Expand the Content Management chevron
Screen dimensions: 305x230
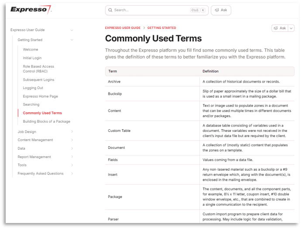pos(72,140)
